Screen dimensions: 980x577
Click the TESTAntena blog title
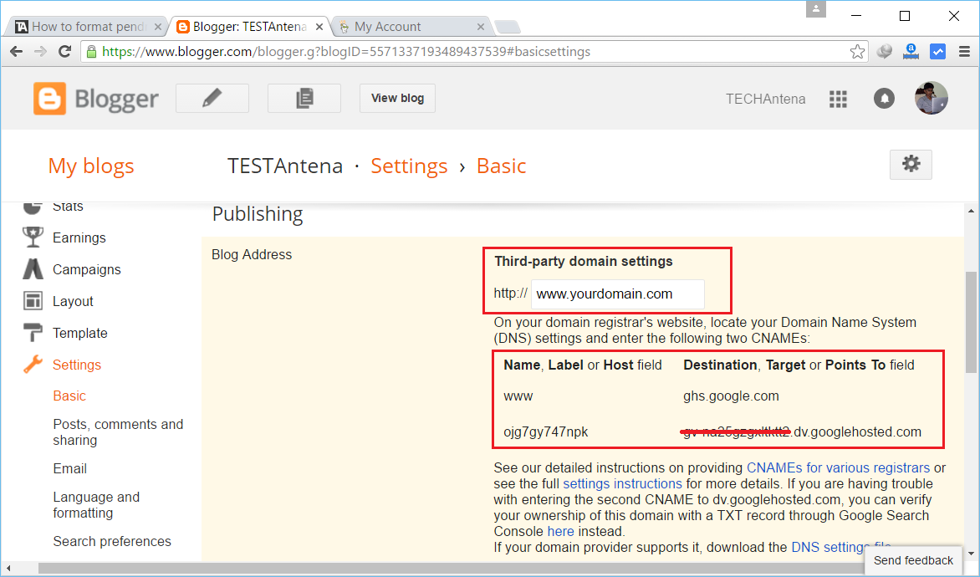click(x=285, y=166)
